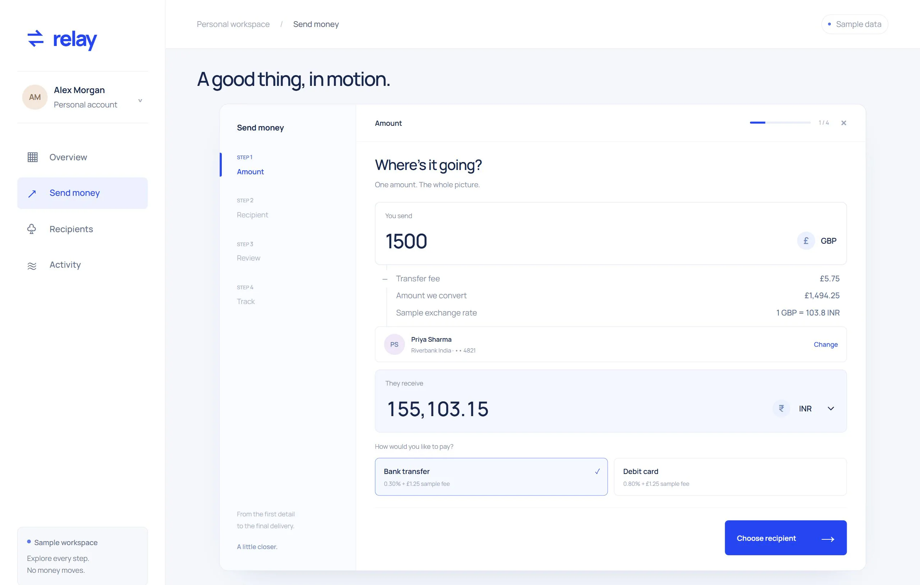This screenshot has width=920, height=585.
Task: Click the Send money arrow icon
Action: (x=32, y=194)
